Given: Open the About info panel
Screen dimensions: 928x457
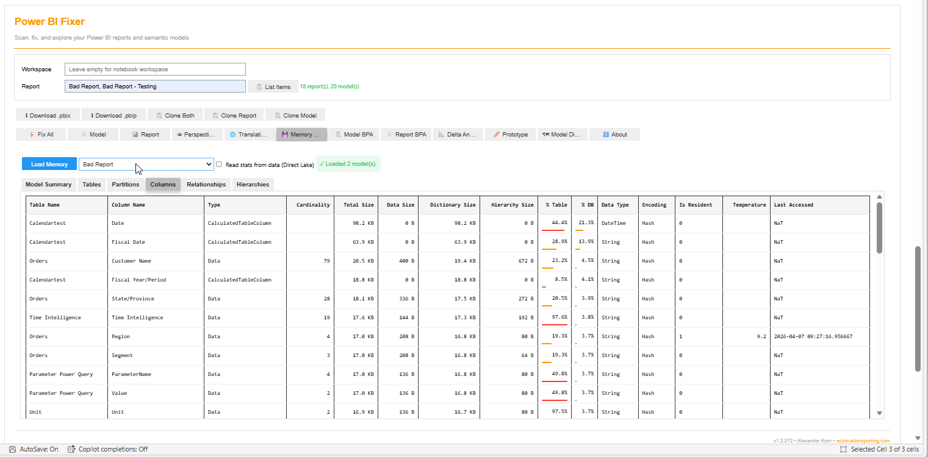Looking at the screenshot, I should (614, 134).
